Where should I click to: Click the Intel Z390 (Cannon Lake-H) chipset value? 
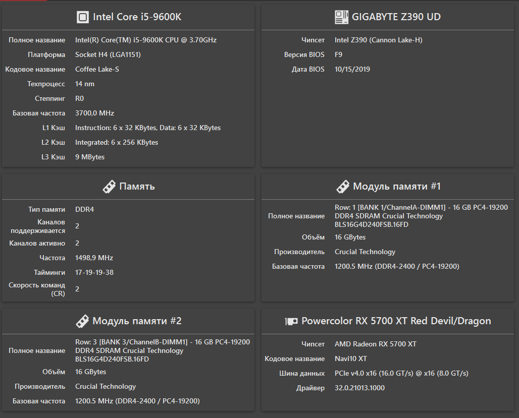point(378,40)
